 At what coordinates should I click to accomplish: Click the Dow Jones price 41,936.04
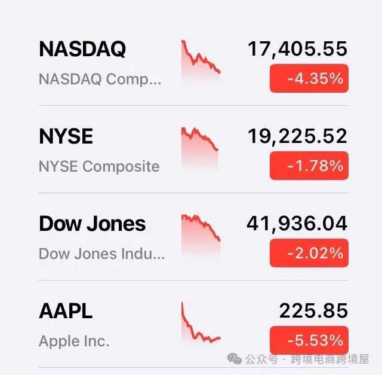tap(297, 224)
